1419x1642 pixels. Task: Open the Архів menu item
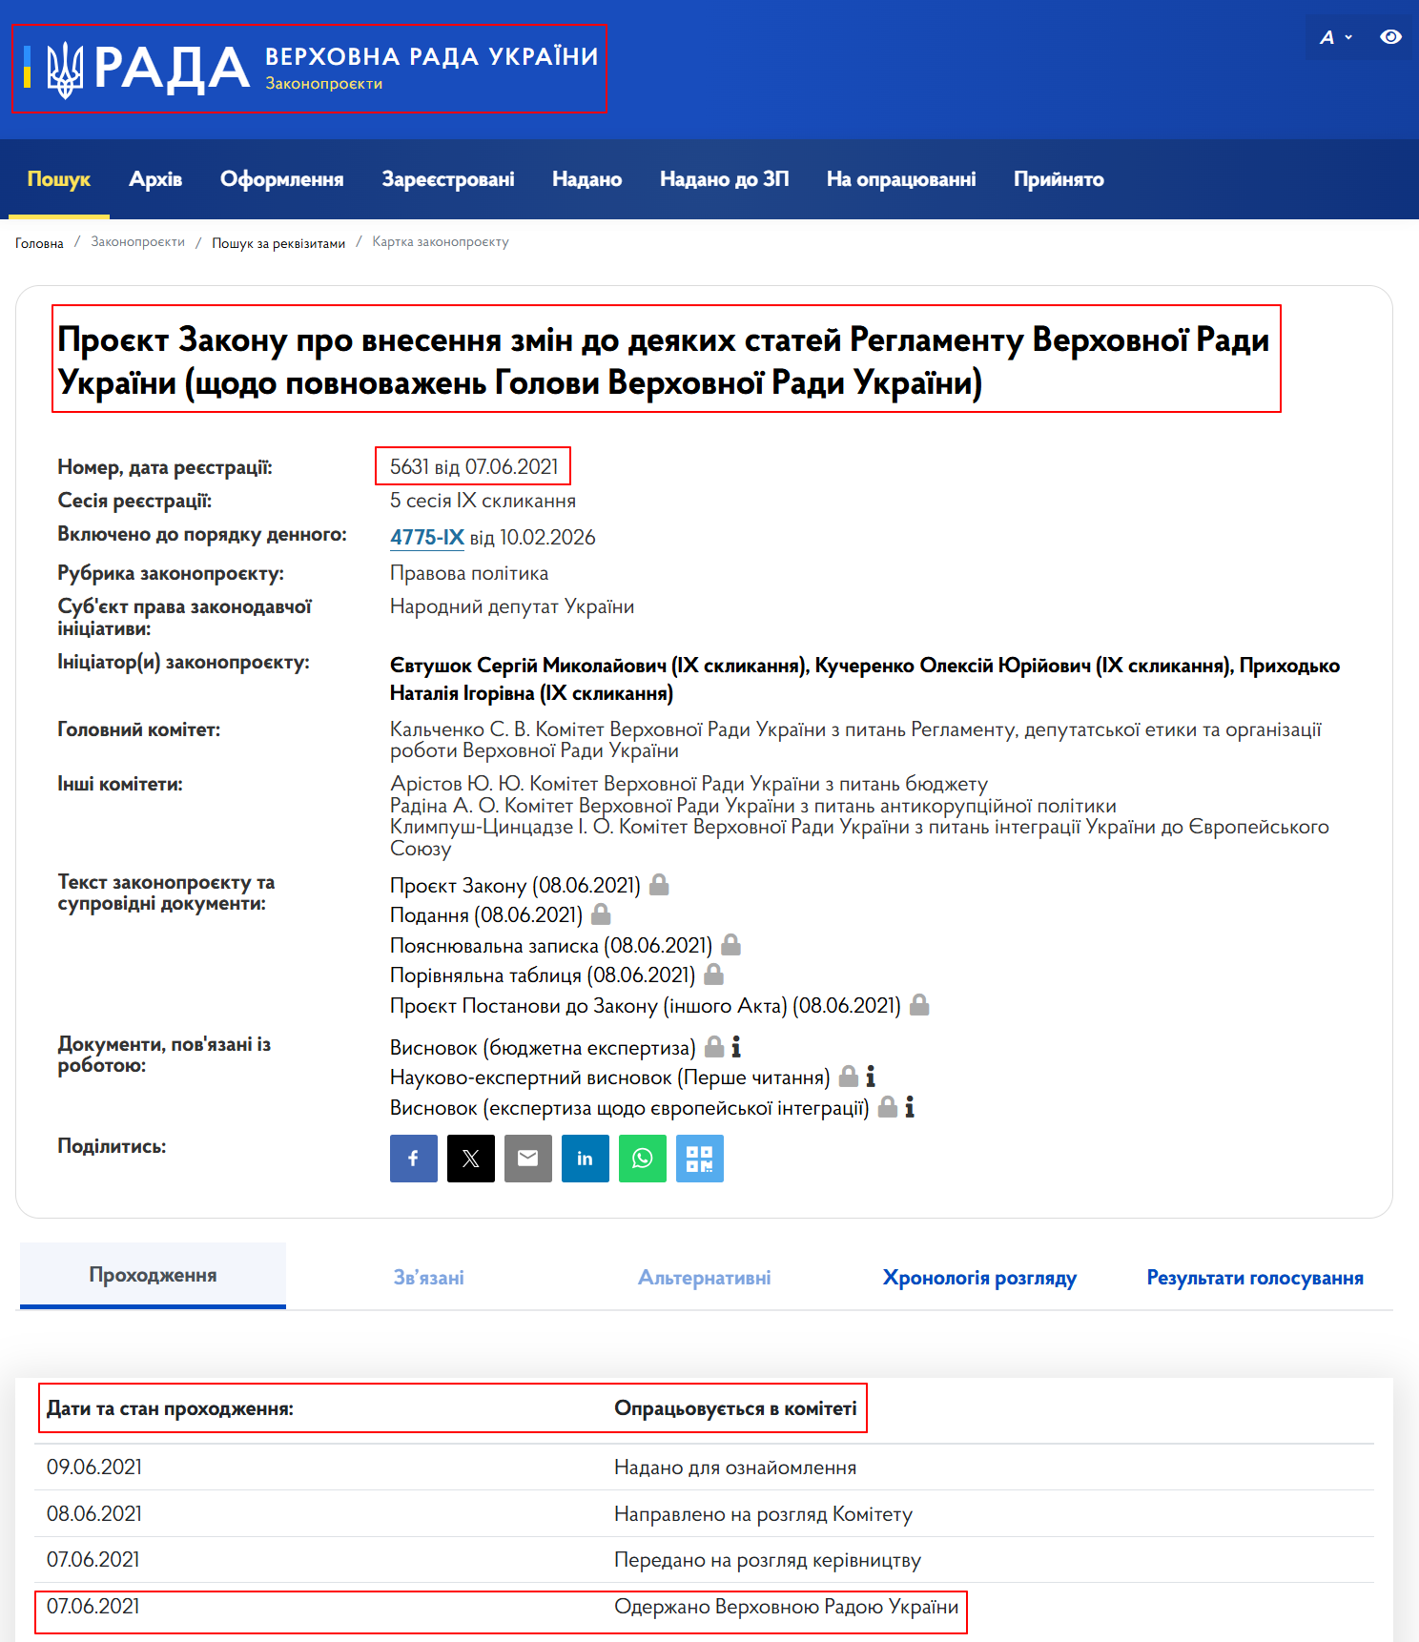click(x=155, y=179)
